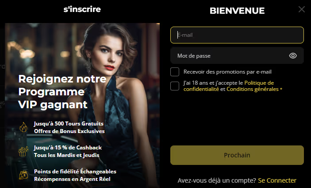Click the Jusqu'à 500 Tours Gratuits text

[x=69, y=124]
